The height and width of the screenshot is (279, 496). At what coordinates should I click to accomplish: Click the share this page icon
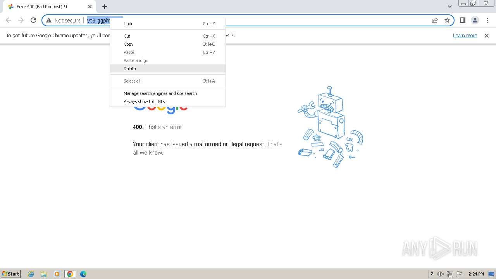coord(435,20)
